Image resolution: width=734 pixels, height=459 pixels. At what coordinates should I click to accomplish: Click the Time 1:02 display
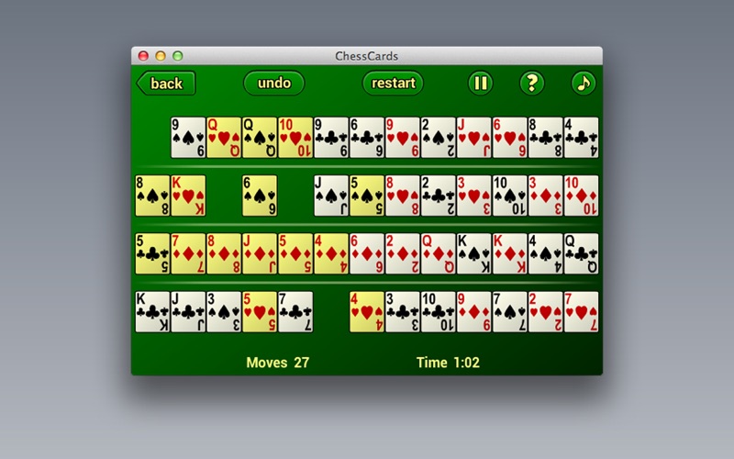pos(448,363)
